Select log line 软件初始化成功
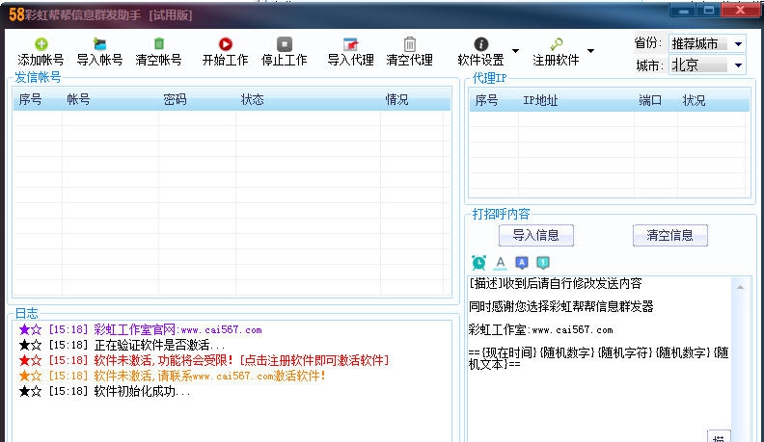This screenshot has height=442, width=764. pyautogui.click(x=104, y=391)
